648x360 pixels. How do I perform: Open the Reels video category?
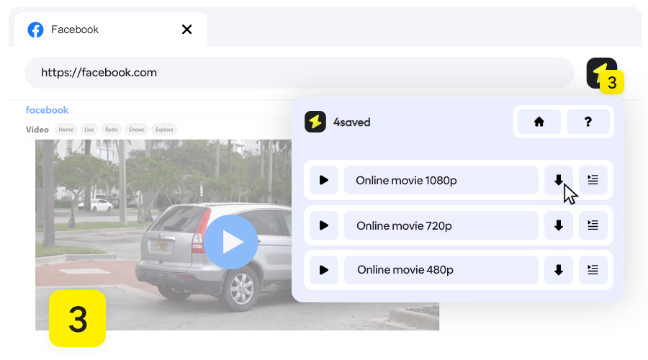tap(112, 130)
